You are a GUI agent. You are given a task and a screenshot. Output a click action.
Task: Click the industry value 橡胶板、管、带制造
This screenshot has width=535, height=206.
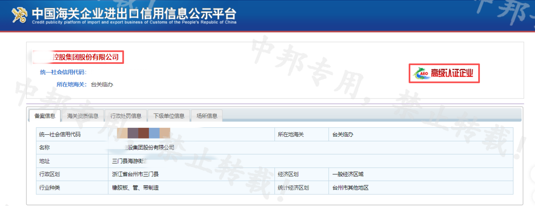pos(135,187)
